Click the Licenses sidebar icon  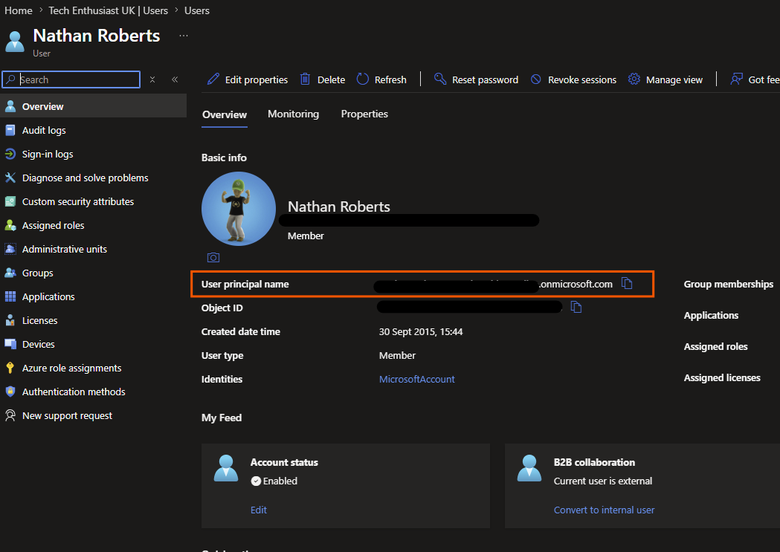coord(10,320)
